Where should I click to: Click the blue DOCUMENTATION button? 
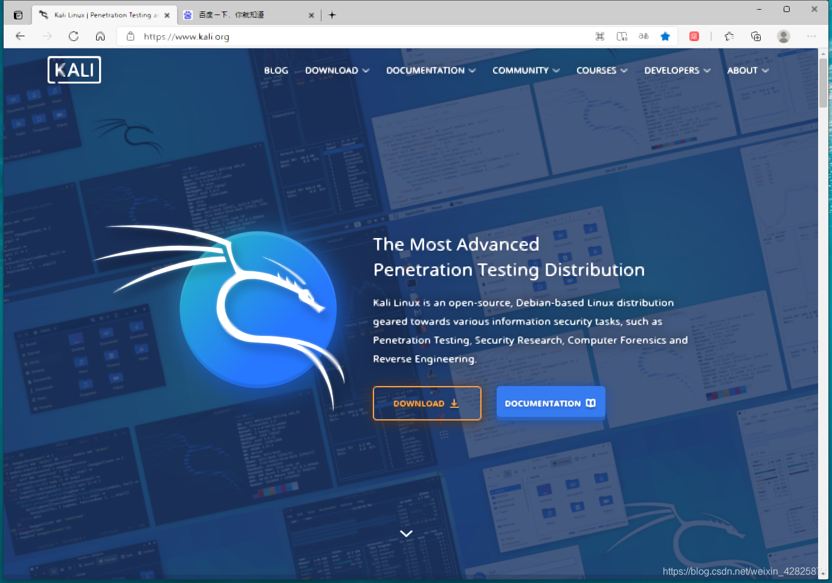550,403
